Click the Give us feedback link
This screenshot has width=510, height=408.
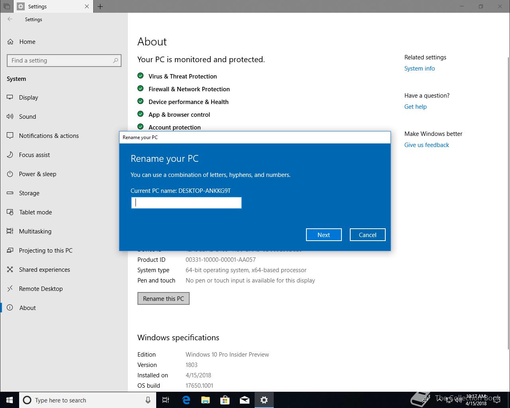coord(426,145)
